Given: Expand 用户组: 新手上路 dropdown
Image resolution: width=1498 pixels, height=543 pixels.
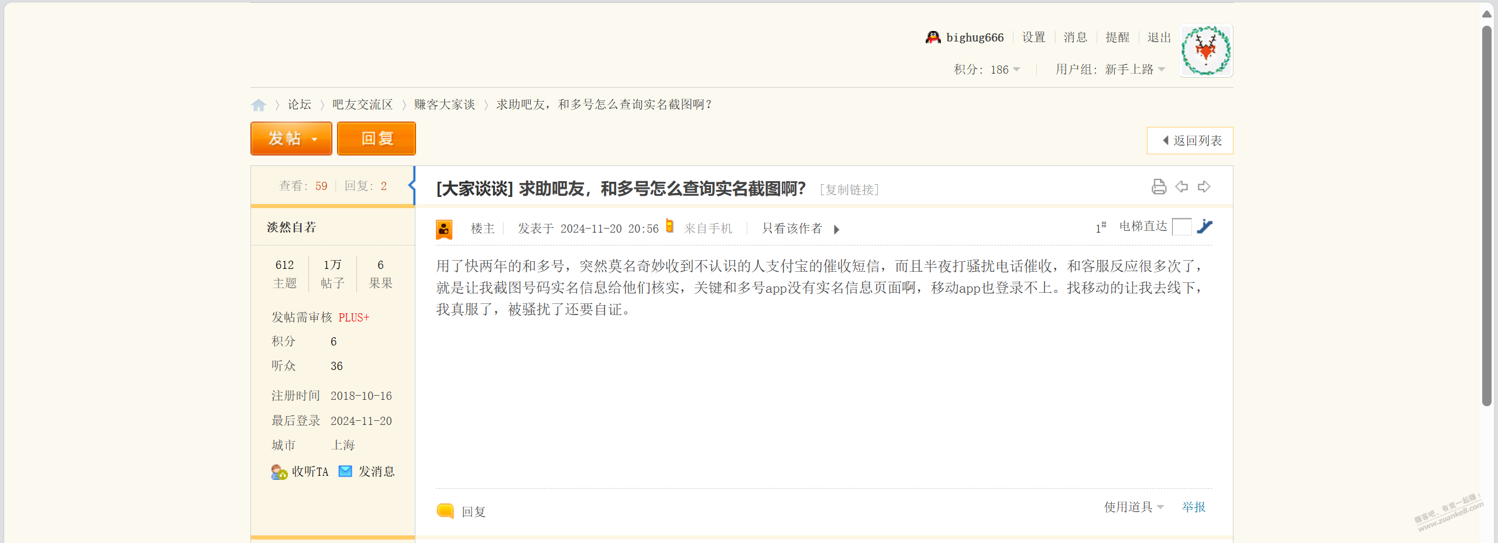Looking at the screenshot, I should coord(1110,70).
